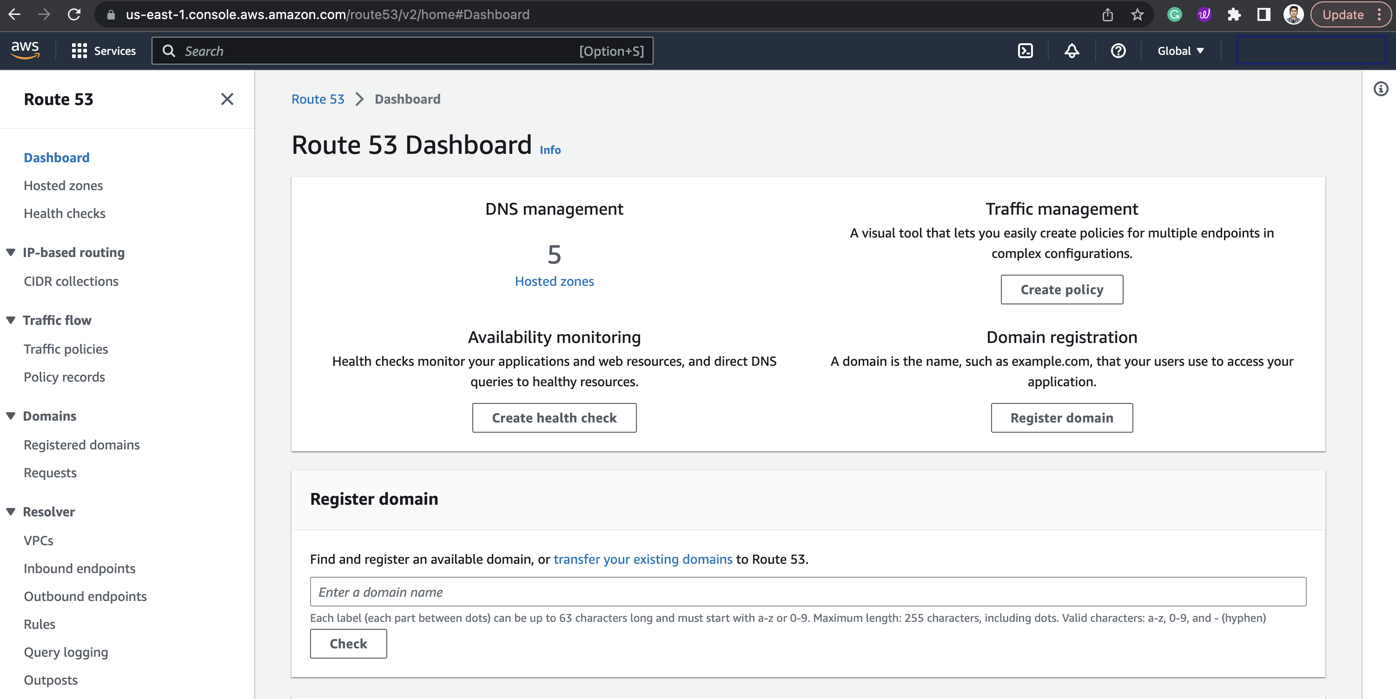Image resolution: width=1396 pixels, height=699 pixels.
Task: Open AWS CloudShell terminal icon
Action: coord(1025,51)
